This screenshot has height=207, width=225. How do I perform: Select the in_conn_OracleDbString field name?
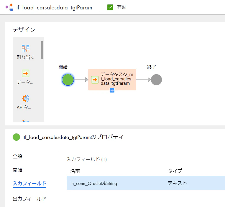click(94, 183)
